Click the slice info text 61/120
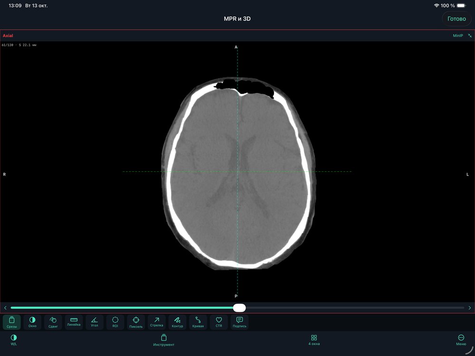The image size is (475, 356). tap(19, 45)
